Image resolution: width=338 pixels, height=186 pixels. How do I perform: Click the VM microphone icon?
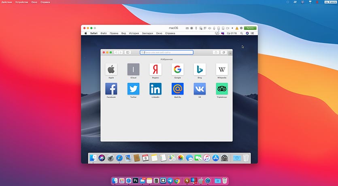coord(214,28)
